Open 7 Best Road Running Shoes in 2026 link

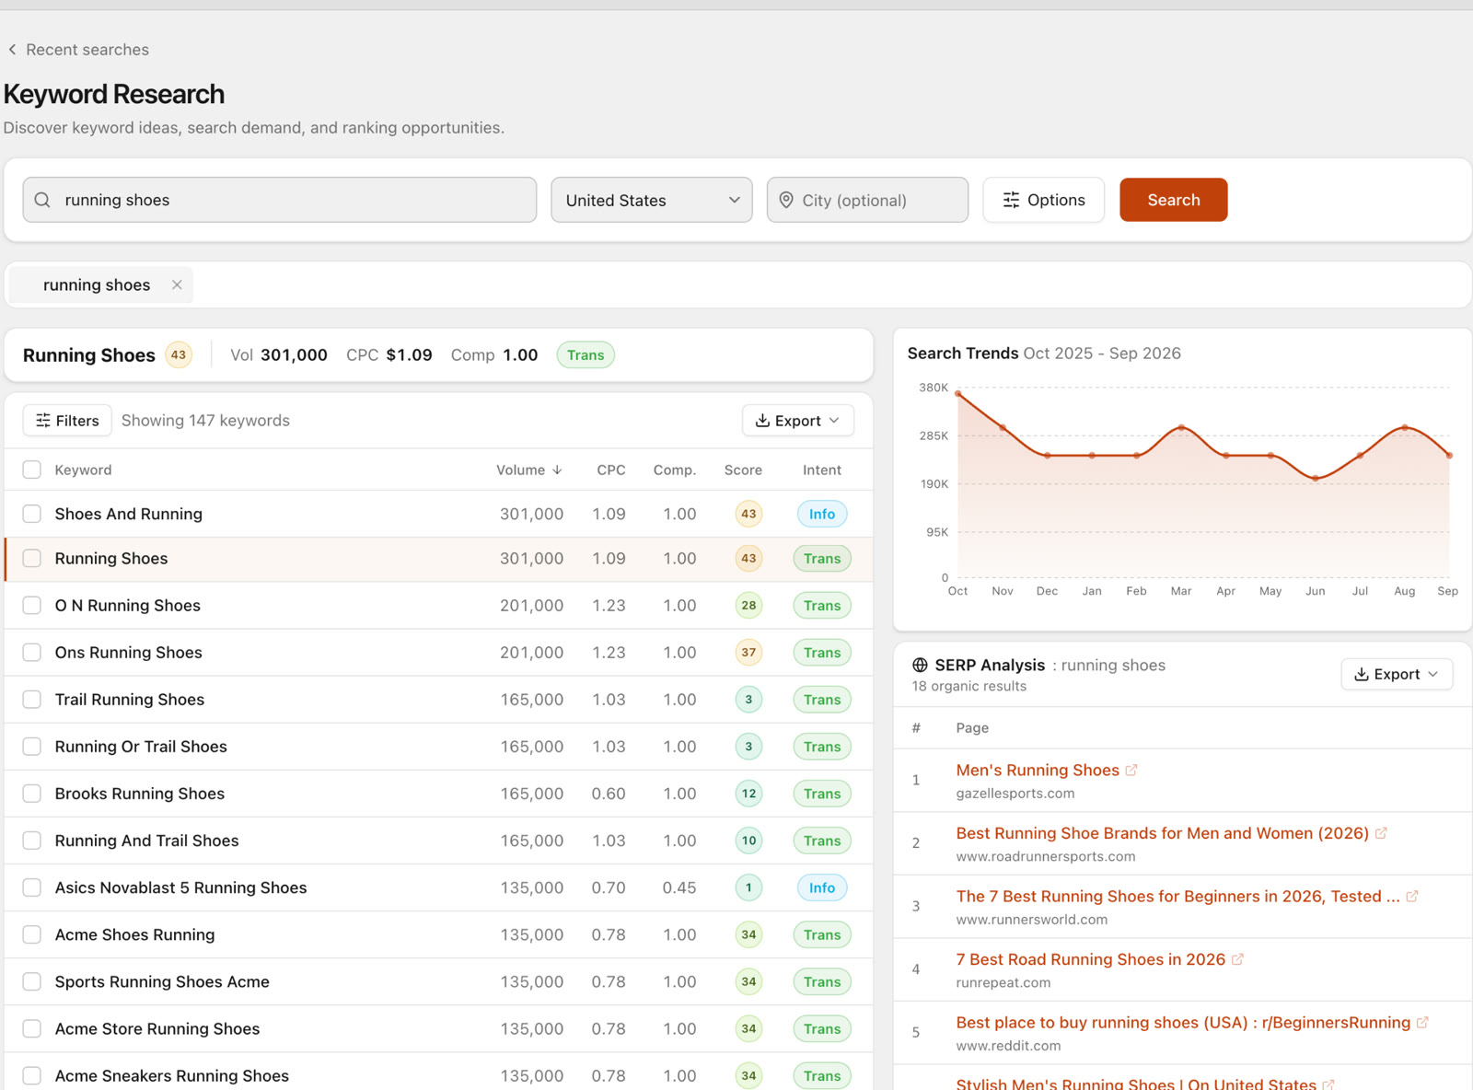pyautogui.click(x=1091, y=959)
